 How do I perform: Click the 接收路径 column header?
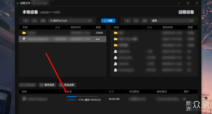(162, 92)
